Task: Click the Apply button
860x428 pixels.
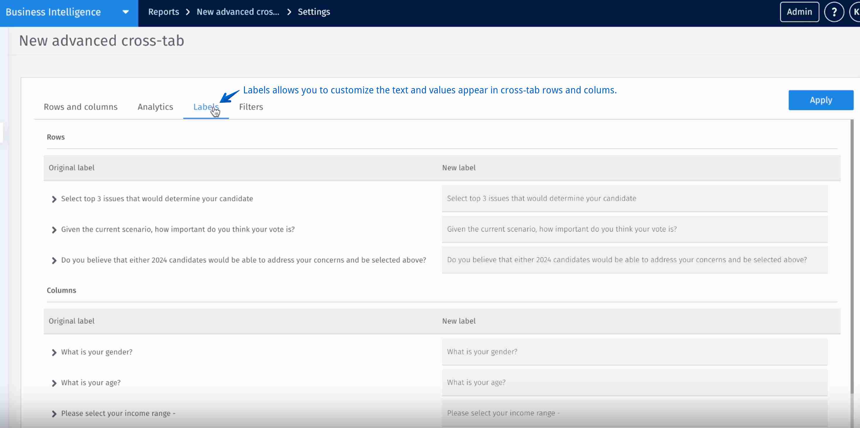Action: point(821,100)
